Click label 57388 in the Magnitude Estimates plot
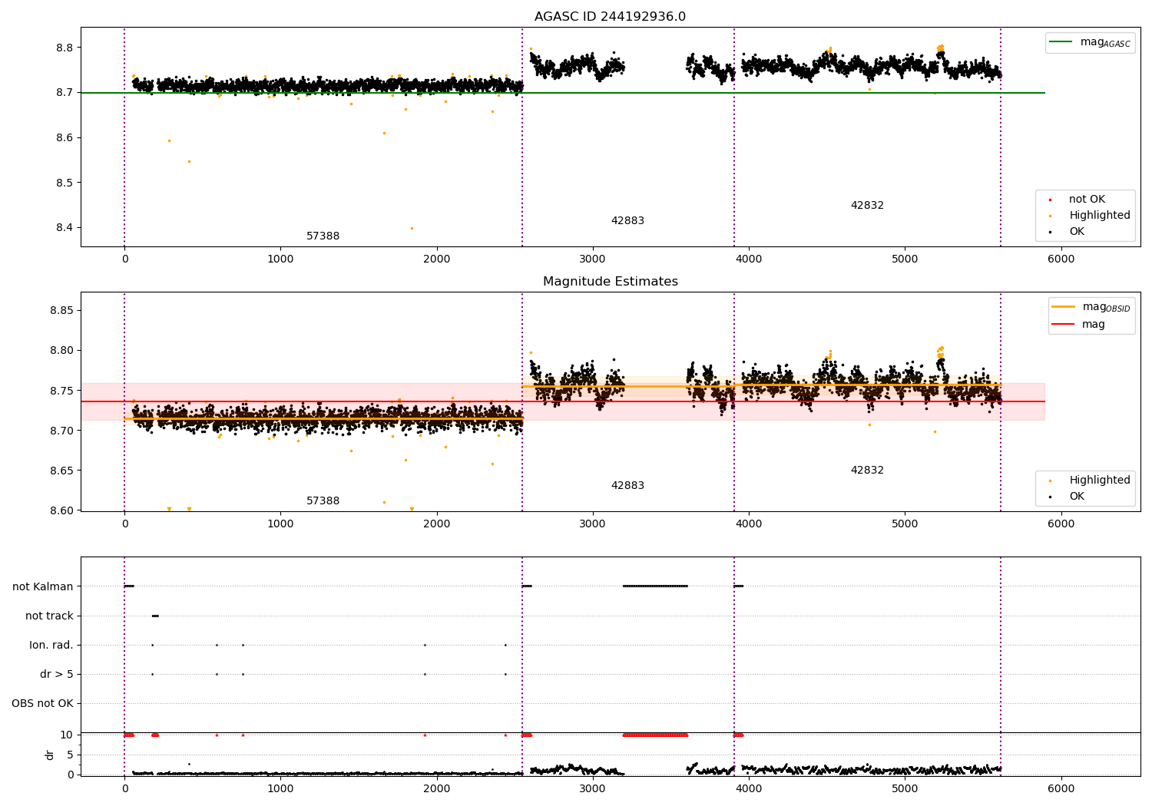1152x806 pixels. 323,501
